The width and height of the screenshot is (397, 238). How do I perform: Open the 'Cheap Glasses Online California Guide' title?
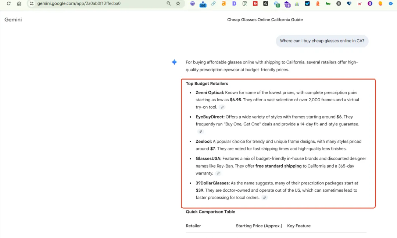click(265, 20)
